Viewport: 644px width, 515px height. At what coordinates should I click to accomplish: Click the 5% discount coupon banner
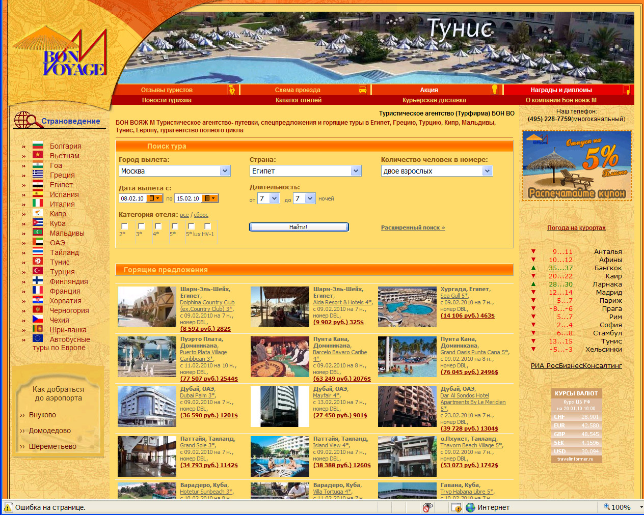pyautogui.click(x=576, y=165)
